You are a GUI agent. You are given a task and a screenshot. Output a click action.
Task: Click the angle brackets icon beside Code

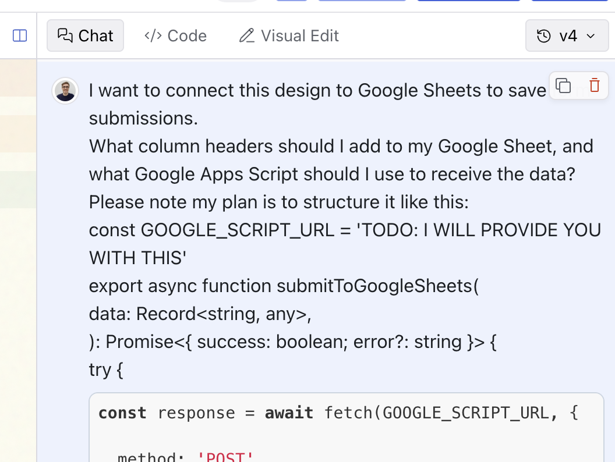(153, 36)
